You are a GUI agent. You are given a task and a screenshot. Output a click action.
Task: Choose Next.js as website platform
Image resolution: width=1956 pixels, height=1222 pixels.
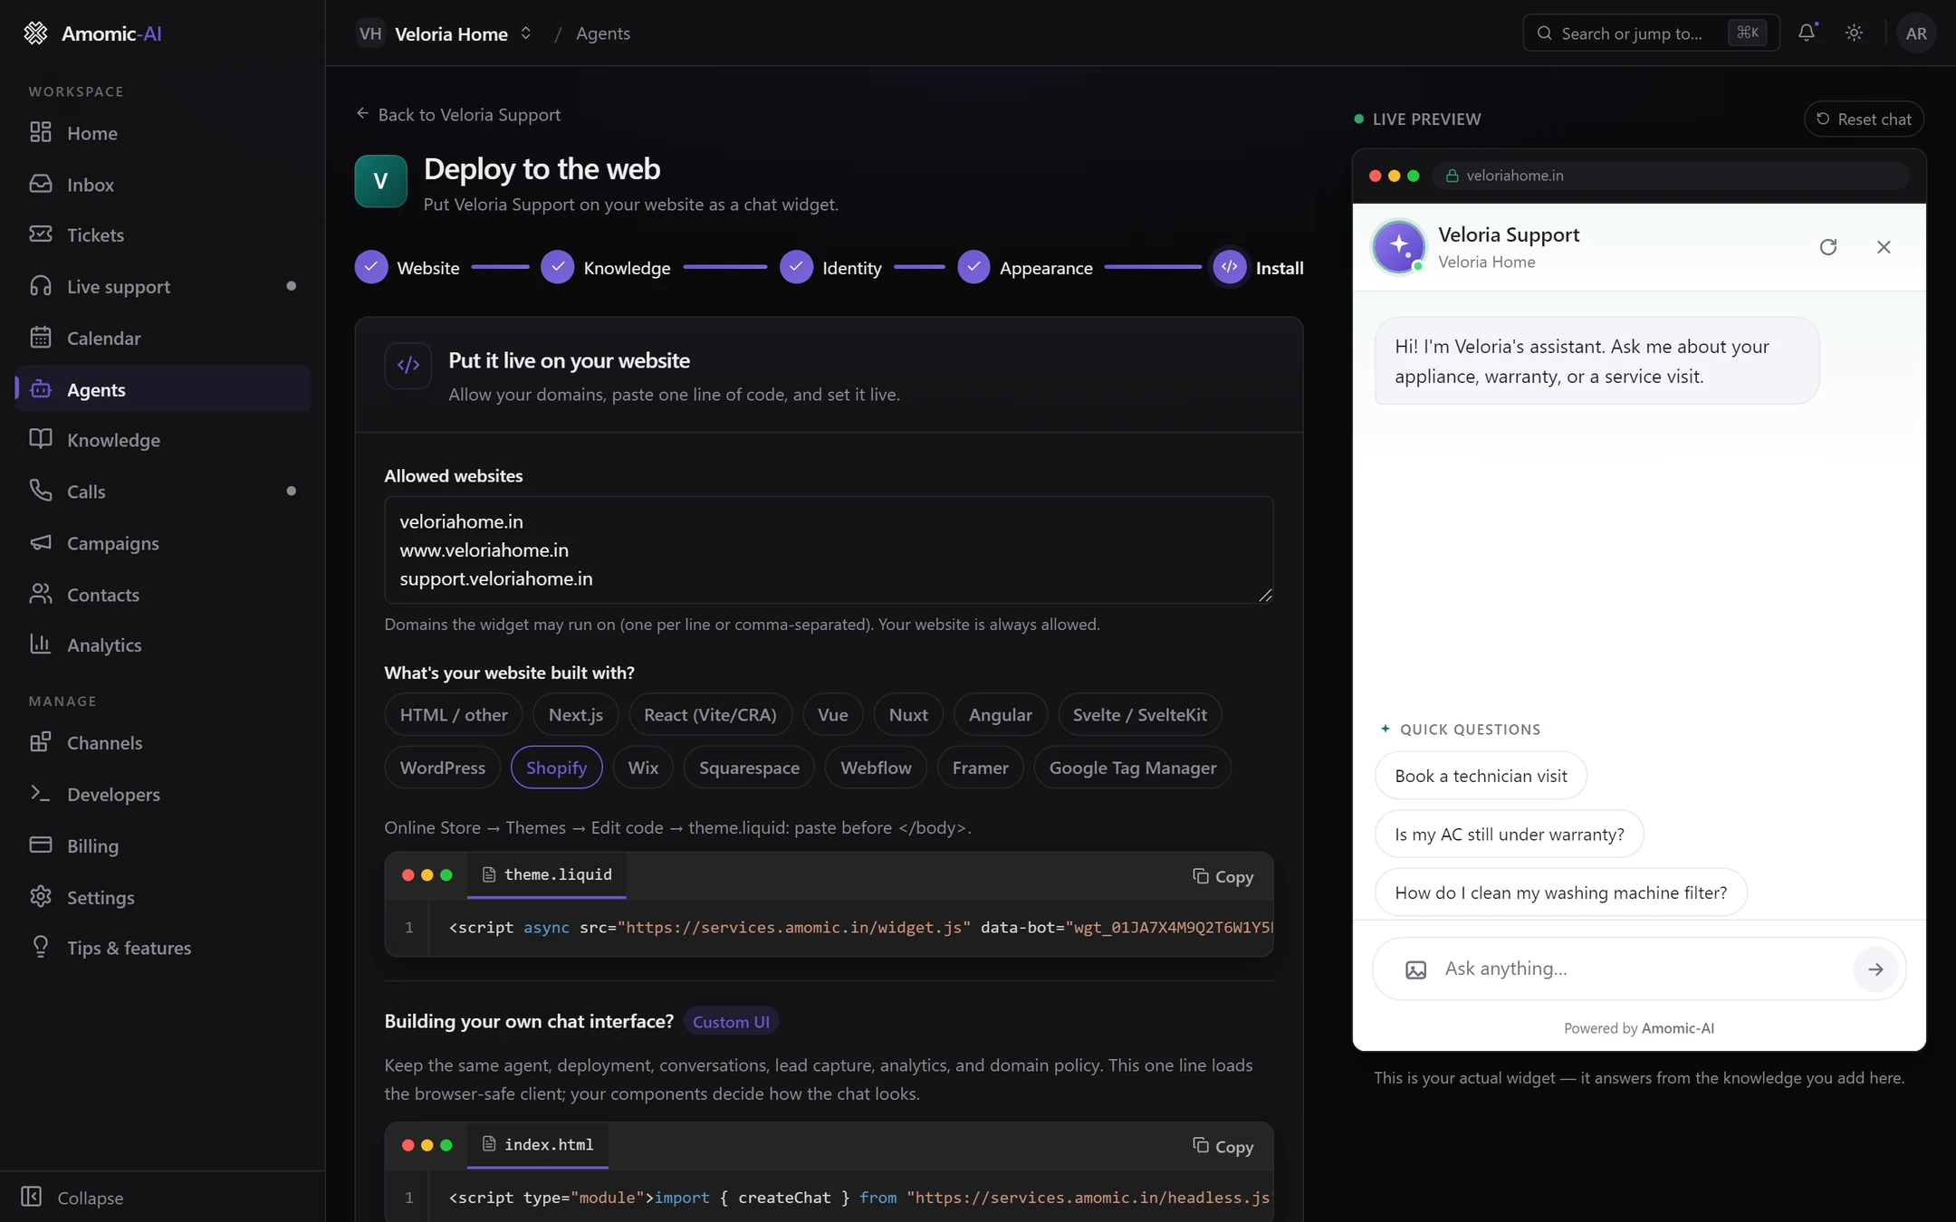click(575, 715)
